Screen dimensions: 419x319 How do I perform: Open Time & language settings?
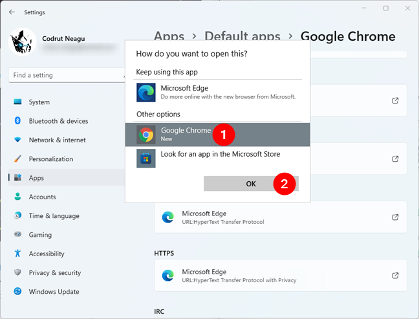tap(67, 216)
